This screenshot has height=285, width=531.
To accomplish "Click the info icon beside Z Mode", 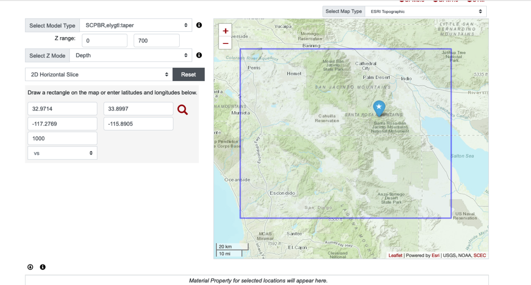I will coord(199,55).
